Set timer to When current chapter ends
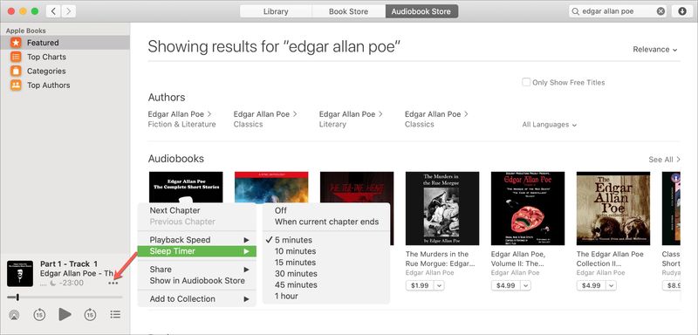This screenshot has height=335, width=698. click(325, 222)
